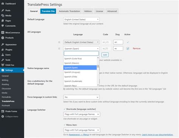Open Settings Writing submenu item
Image resolution: width=179 pixels, height=138 pixels.
pos(5,80)
